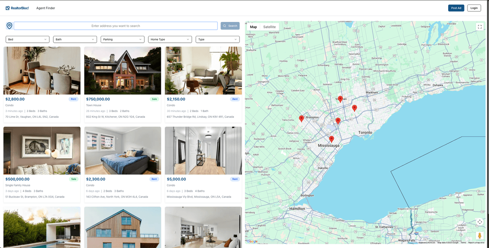Open the $2,150.00 Lindsay condo photo
Screen dimensions: 489x248
203,70
